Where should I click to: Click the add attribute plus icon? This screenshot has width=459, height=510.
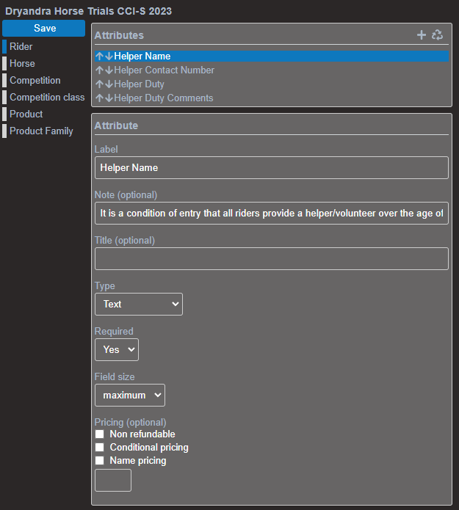tap(422, 34)
